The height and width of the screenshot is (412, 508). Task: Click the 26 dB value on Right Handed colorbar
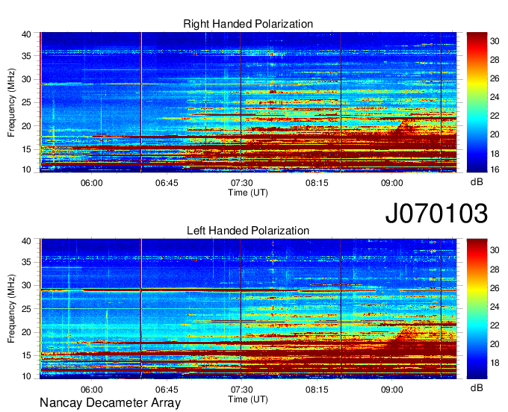(495, 78)
